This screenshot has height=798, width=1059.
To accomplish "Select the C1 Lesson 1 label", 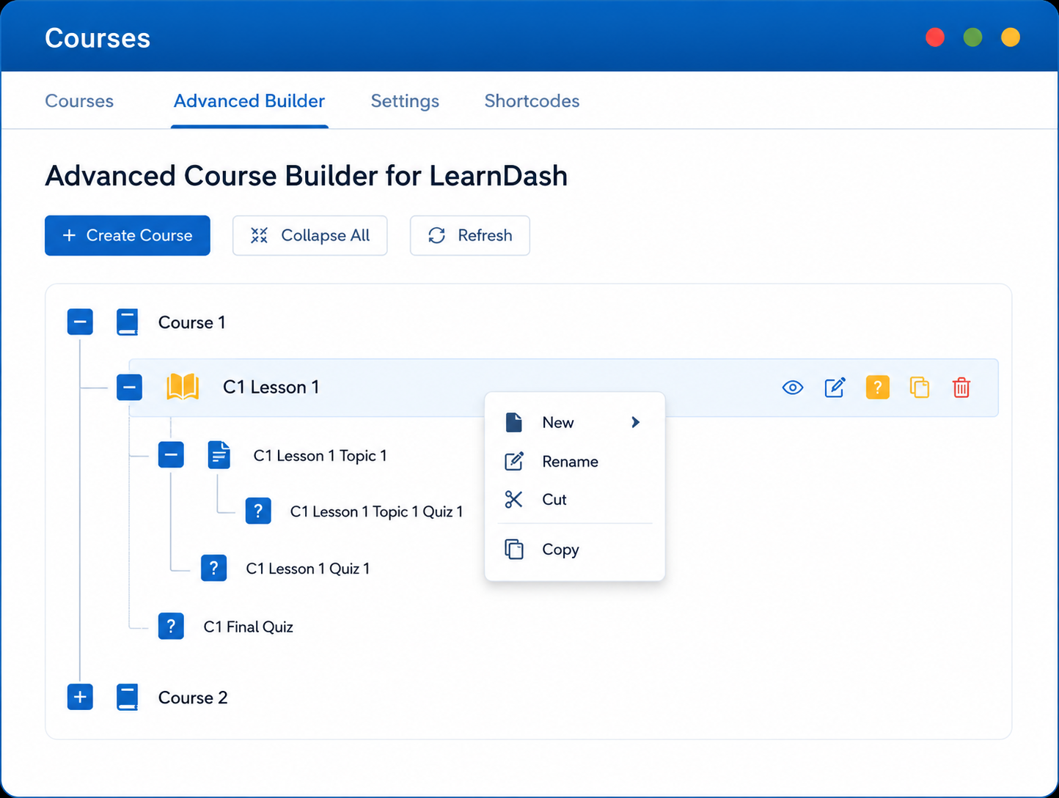I will [x=271, y=387].
